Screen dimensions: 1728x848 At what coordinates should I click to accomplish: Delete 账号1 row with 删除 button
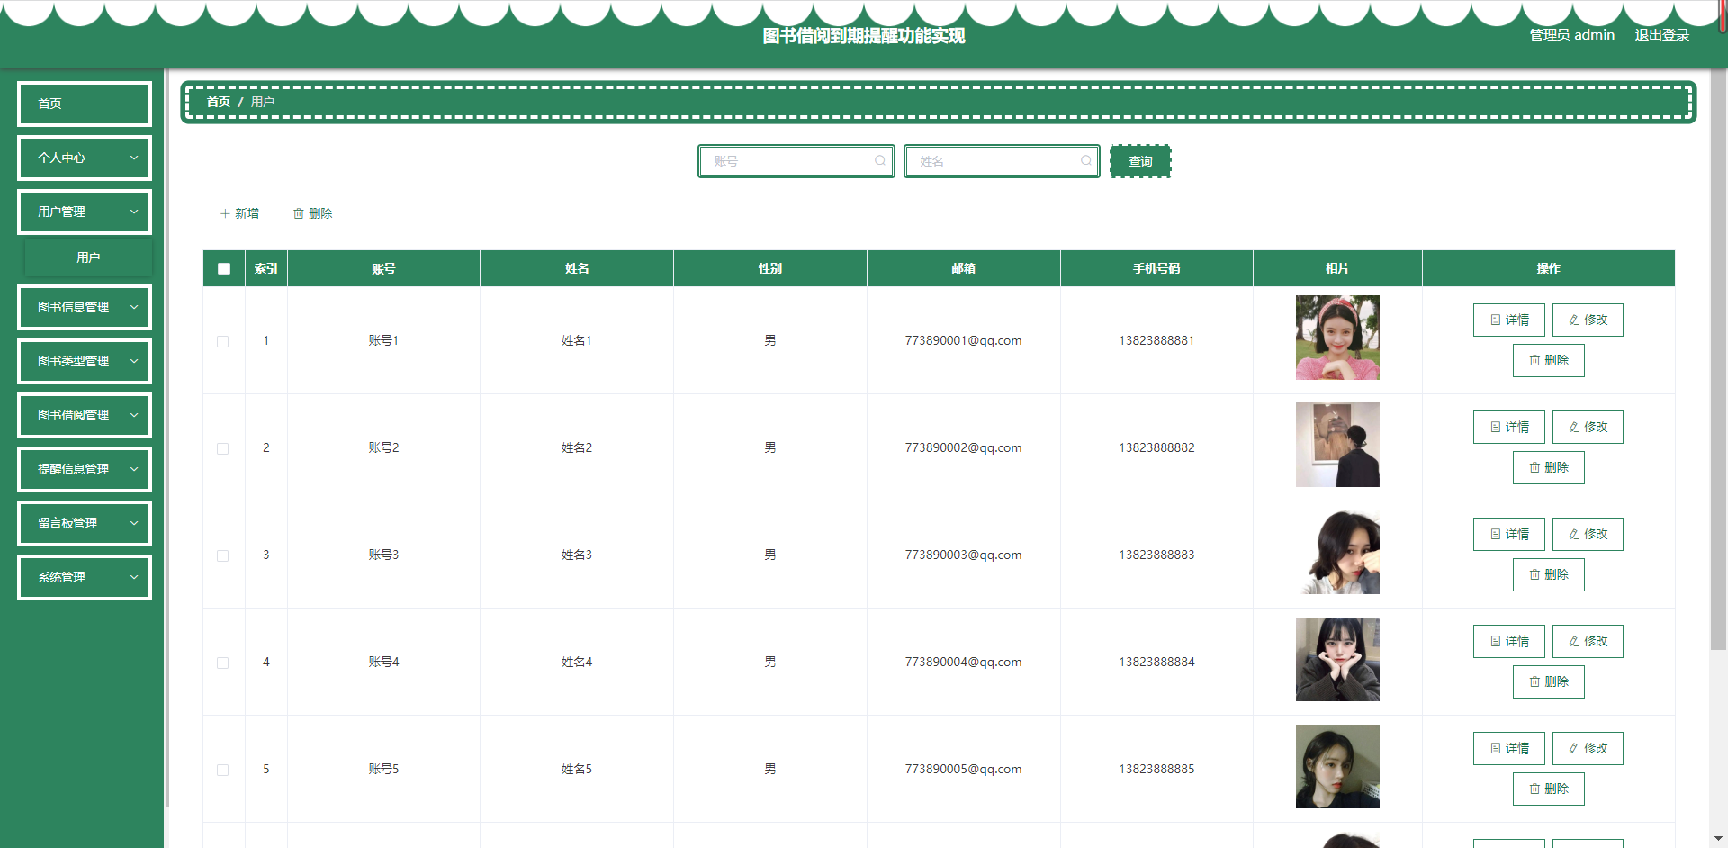tap(1548, 360)
